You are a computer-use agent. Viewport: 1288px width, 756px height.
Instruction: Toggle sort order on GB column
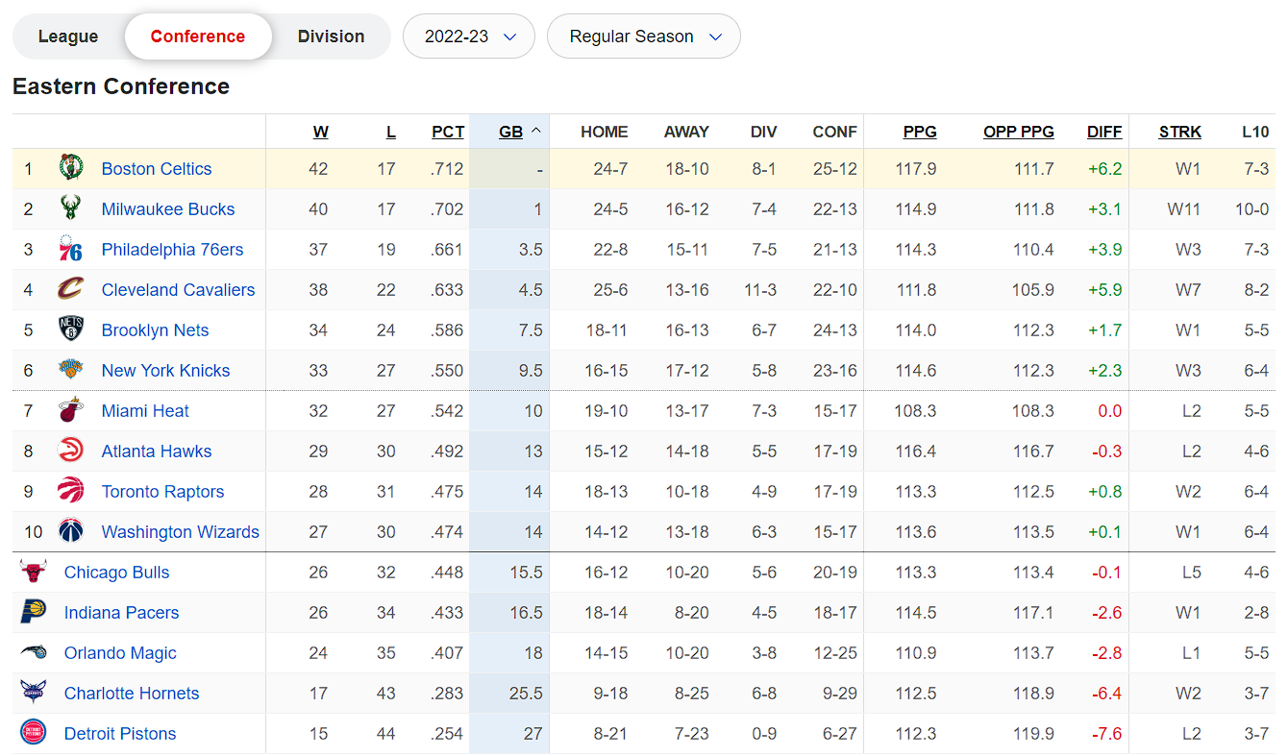(x=520, y=132)
